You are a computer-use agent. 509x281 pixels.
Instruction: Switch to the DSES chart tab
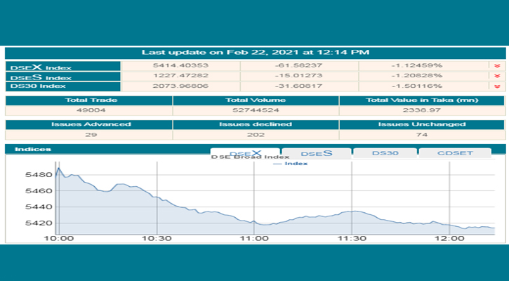click(316, 152)
